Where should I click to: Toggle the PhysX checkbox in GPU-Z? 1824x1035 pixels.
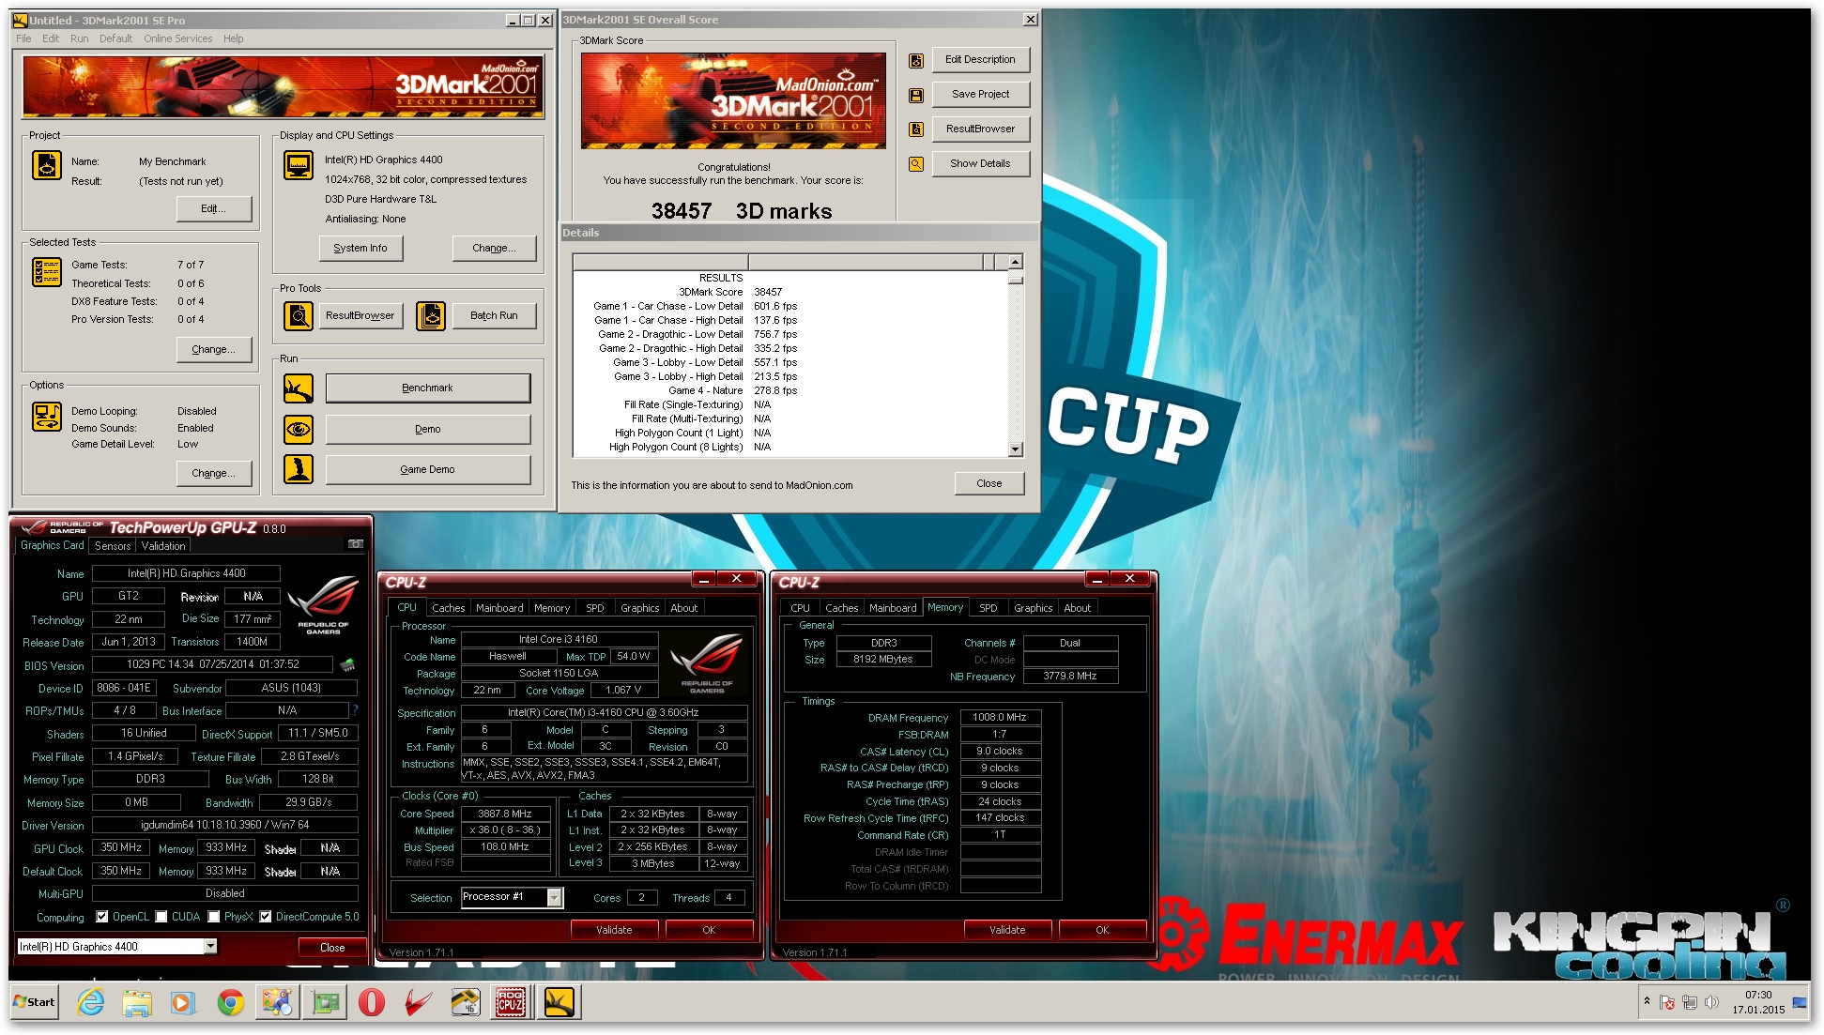click(x=214, y=917)
